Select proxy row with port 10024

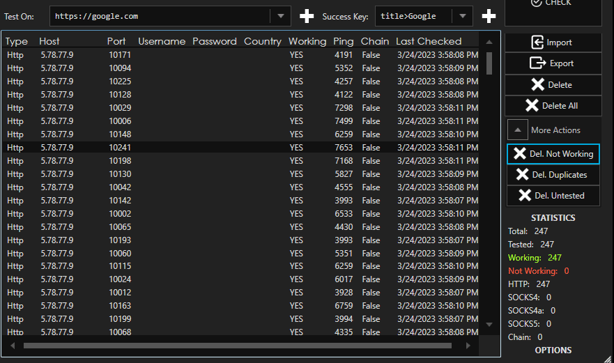(241, 279)
